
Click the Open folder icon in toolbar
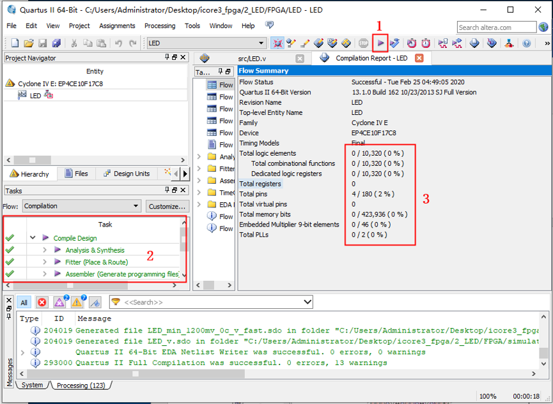point(29,43)
